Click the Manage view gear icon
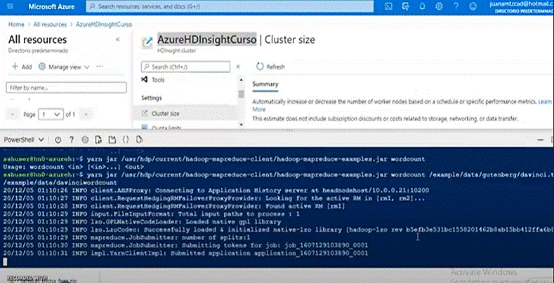The height and width of the screenshot is (283, 554). [x=42, y=67]
